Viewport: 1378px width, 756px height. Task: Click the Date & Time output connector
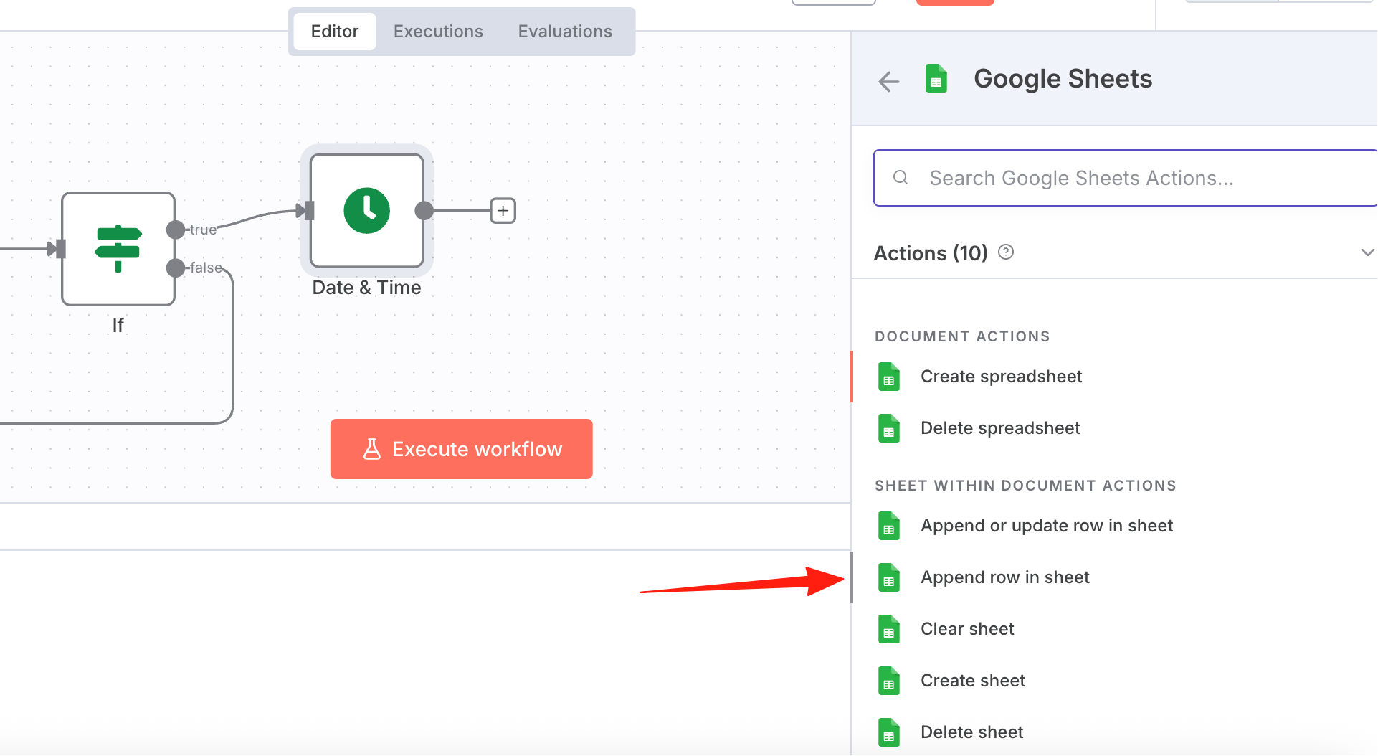[x=424, y=211]
